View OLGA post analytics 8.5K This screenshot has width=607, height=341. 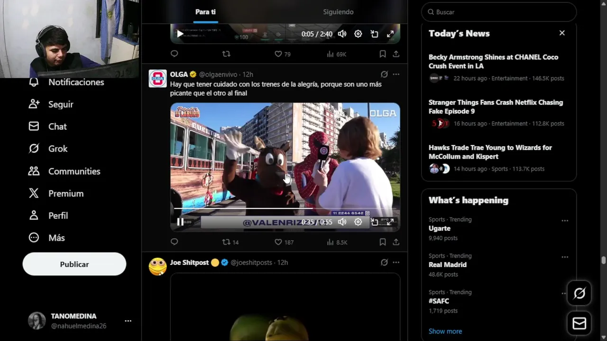tap(337, 242)
